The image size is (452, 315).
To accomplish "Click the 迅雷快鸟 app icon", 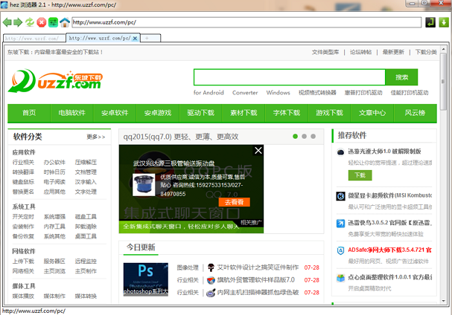I will (x=340, y=223).
